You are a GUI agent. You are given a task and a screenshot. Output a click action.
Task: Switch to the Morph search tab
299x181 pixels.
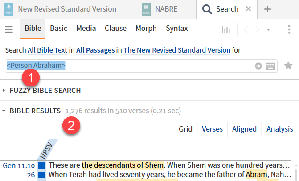[x=146, y=28]
